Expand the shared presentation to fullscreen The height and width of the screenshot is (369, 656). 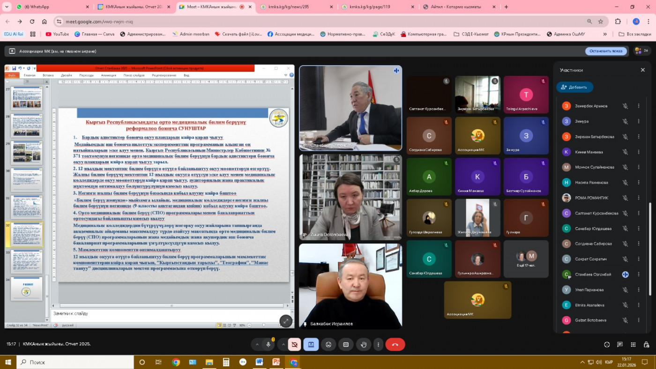coord(286,321)
